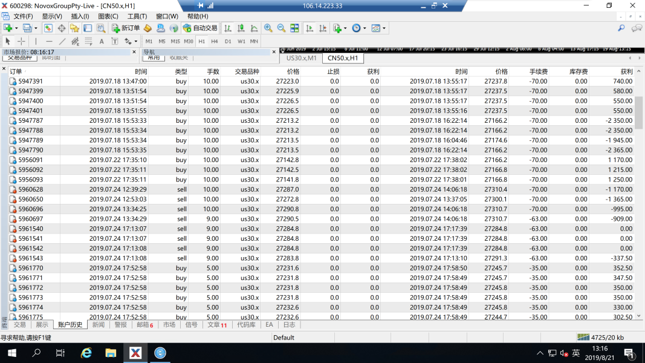645x363 pixels.
Task: Toggle the Market Watch window icon
Action: click(48, 28)
